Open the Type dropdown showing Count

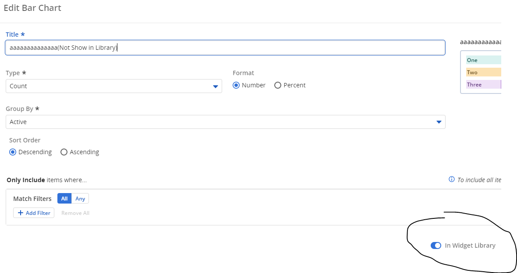pos(110,86)
